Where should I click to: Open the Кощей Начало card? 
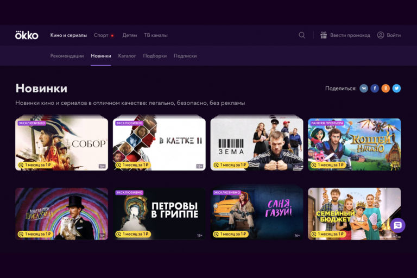354,144
